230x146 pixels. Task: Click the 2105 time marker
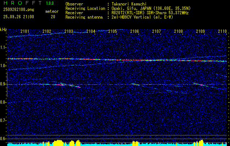click(113, 32)
